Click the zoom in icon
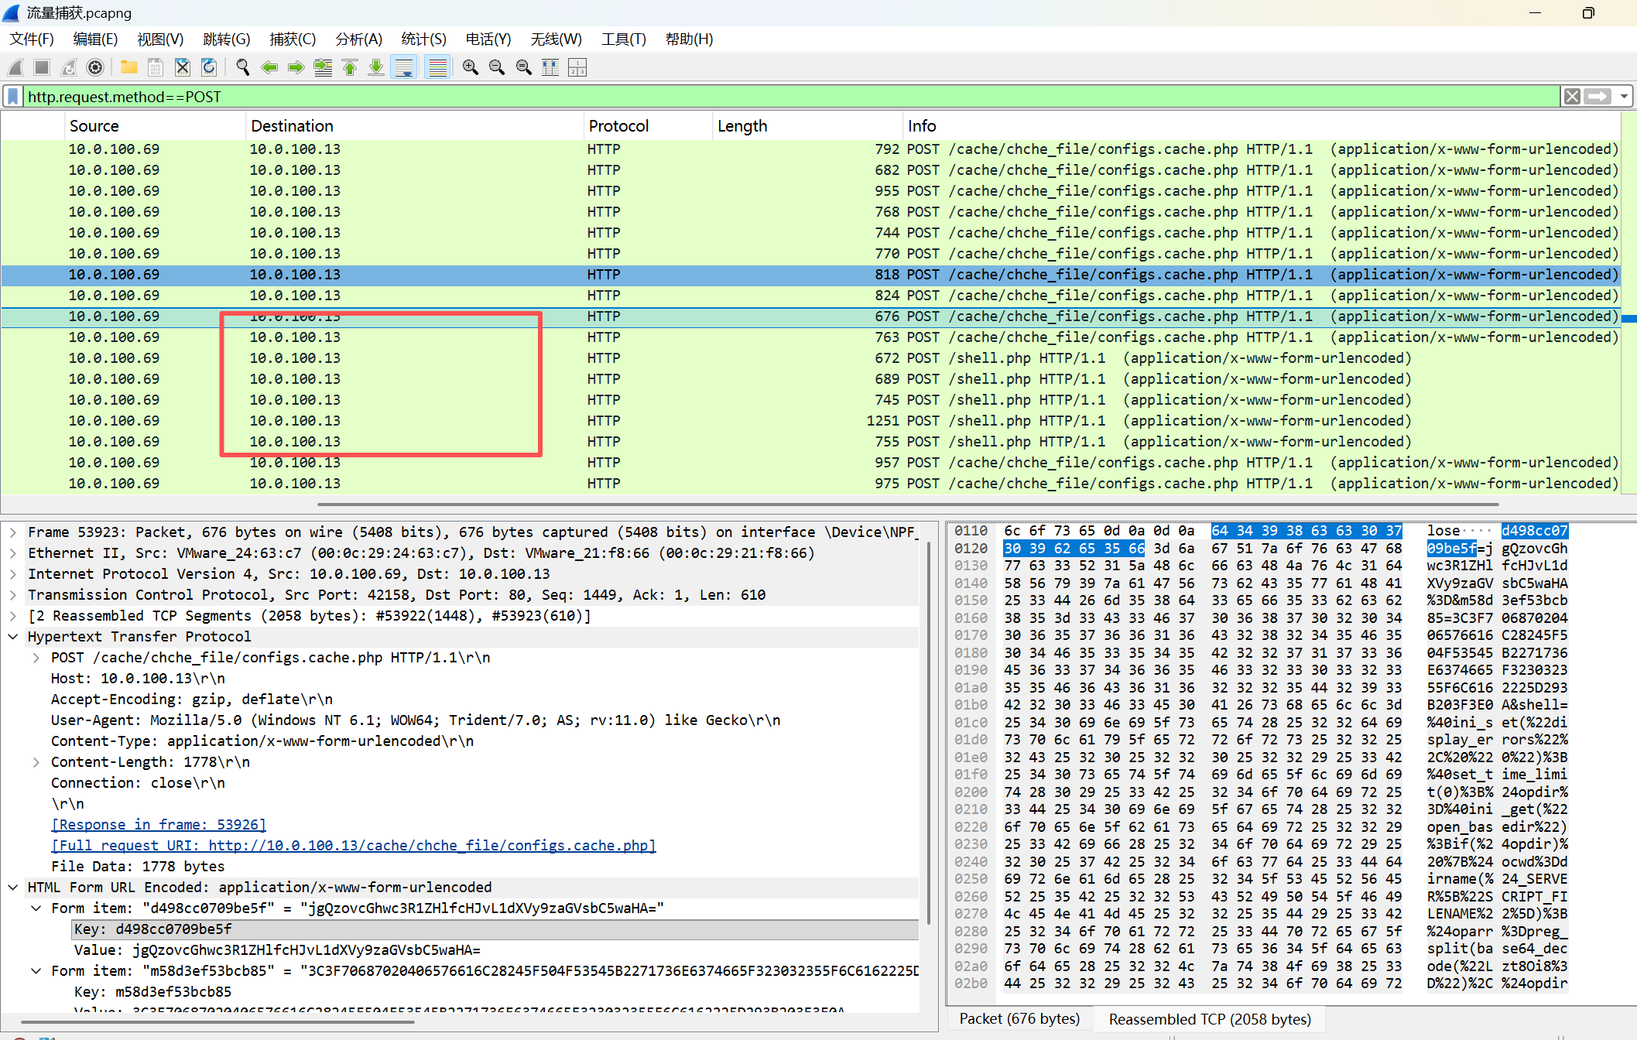1637x1040 pixels. coord(470,68)
